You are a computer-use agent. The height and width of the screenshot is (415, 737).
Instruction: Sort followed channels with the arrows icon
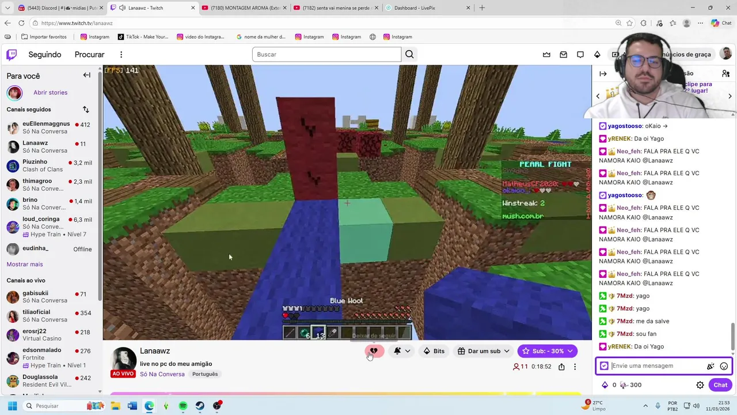[86, 110]
